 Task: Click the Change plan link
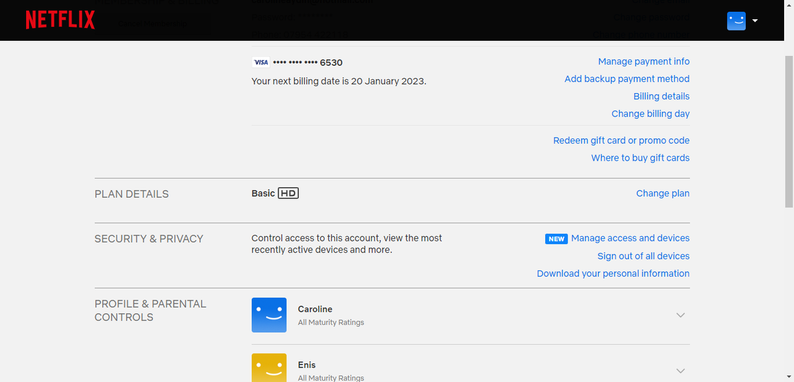click(662, 193)
